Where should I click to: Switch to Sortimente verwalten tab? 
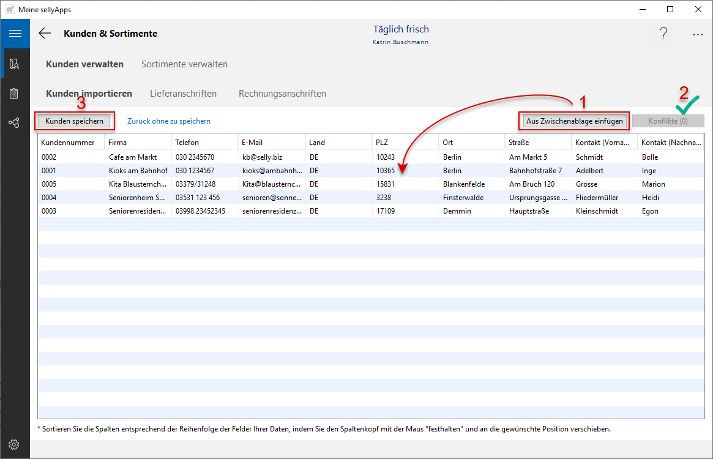pos(184,64)
